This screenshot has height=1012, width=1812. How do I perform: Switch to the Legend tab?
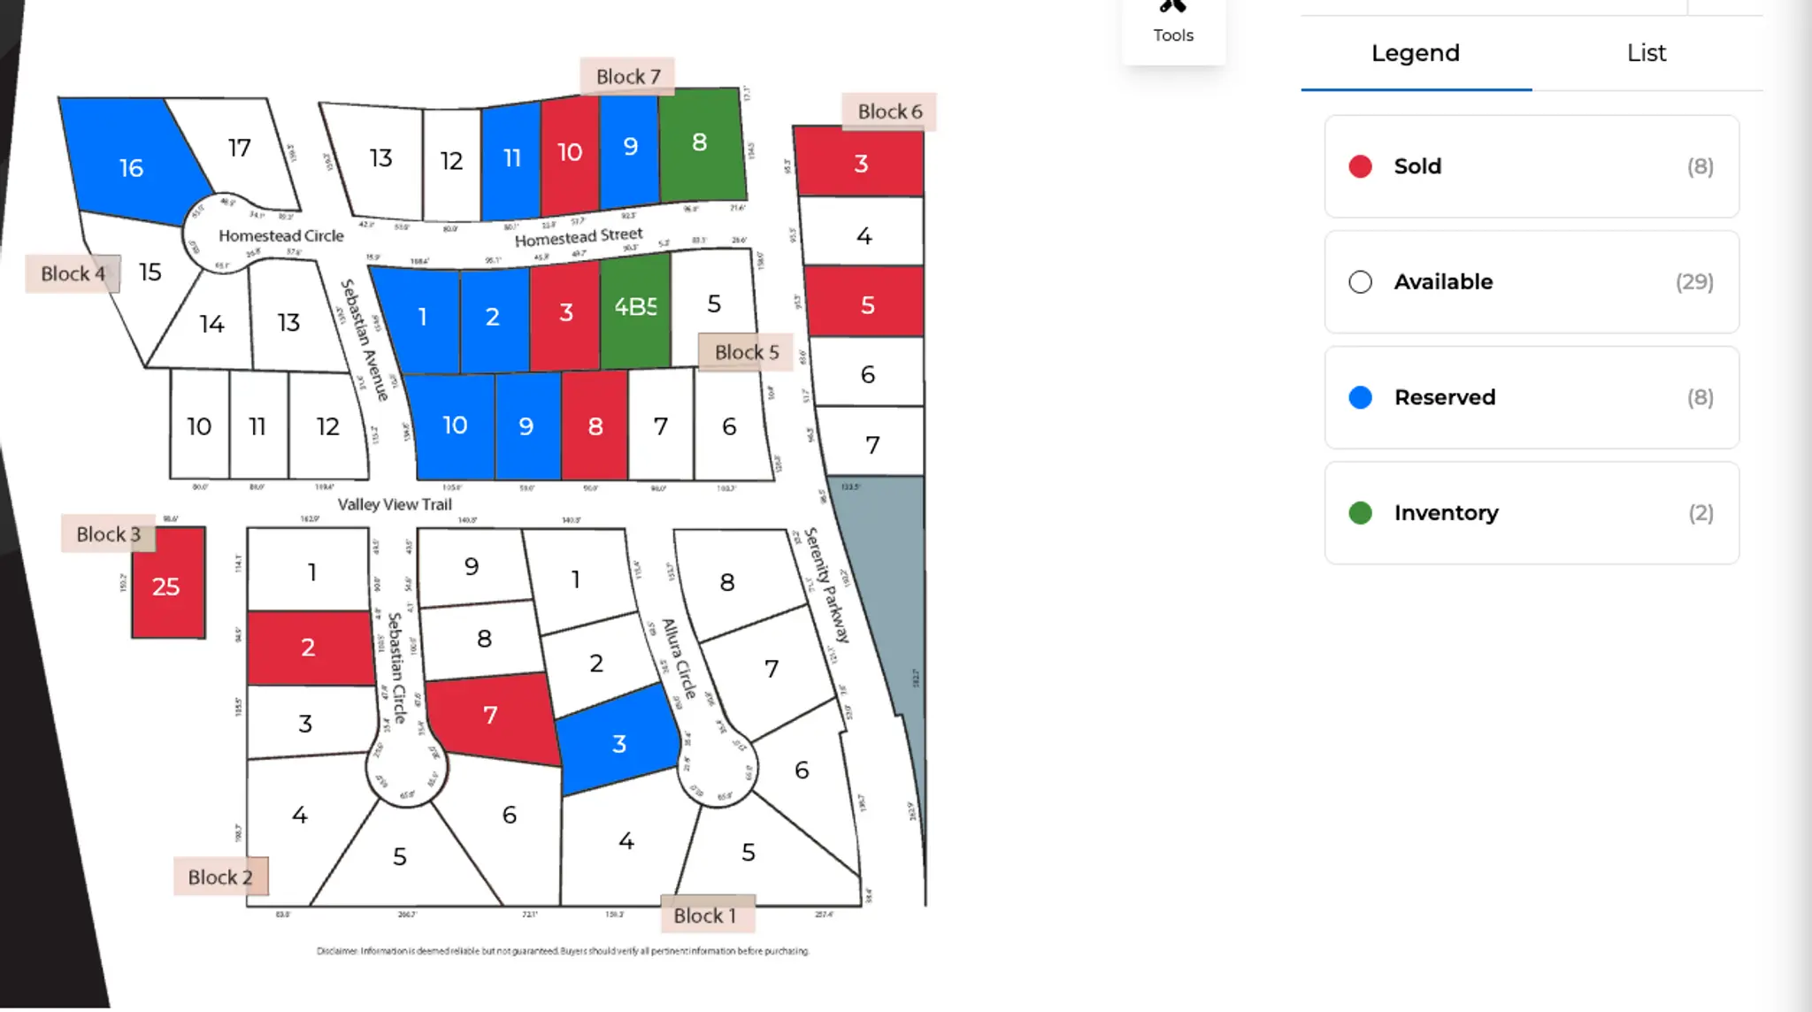(1416, 53)
